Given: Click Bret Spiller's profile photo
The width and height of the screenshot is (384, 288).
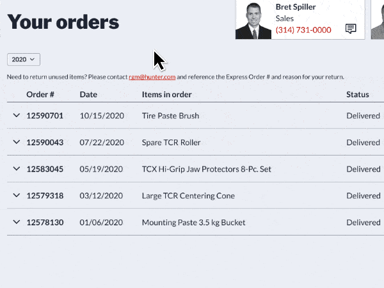Looking at the screenshot, I should click(x=253, y=20).
